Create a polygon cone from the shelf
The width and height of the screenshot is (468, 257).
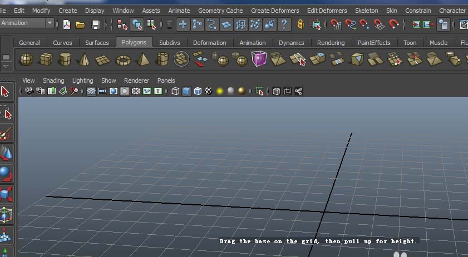[84, 59]
